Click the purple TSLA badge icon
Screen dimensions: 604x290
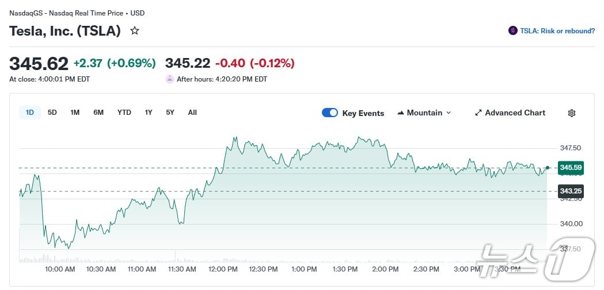[x=513, y=31]
